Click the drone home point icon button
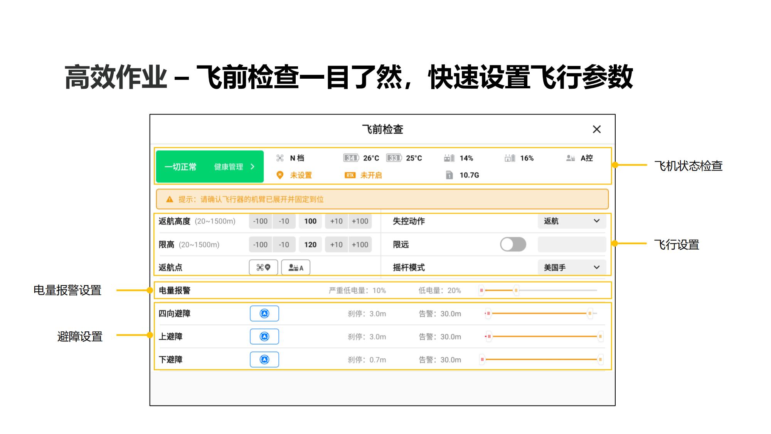Image resolution: width=771 pixels, height=434 pixels. click(x=263, y=267)
